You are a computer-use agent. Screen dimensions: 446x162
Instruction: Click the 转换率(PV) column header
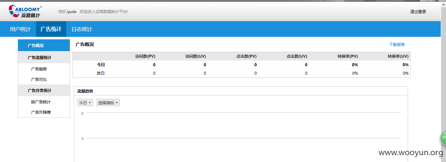pyautogui.click(x=348, y=56)
